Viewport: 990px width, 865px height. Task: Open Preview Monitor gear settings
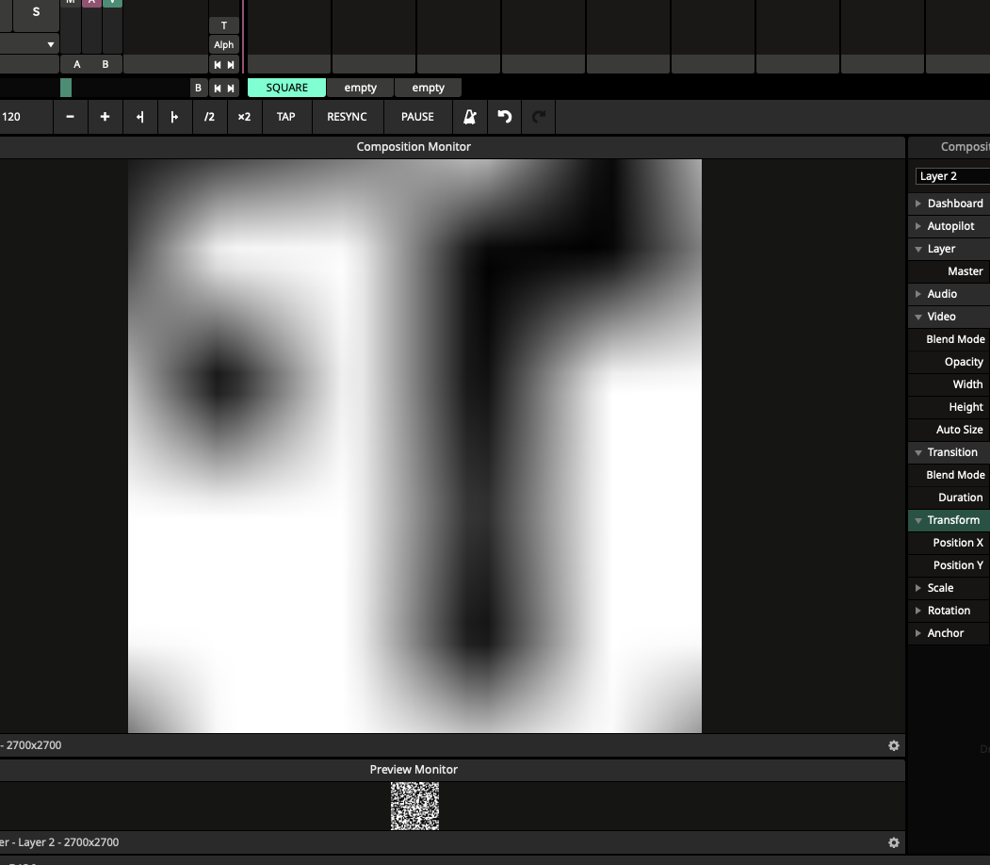893,842
